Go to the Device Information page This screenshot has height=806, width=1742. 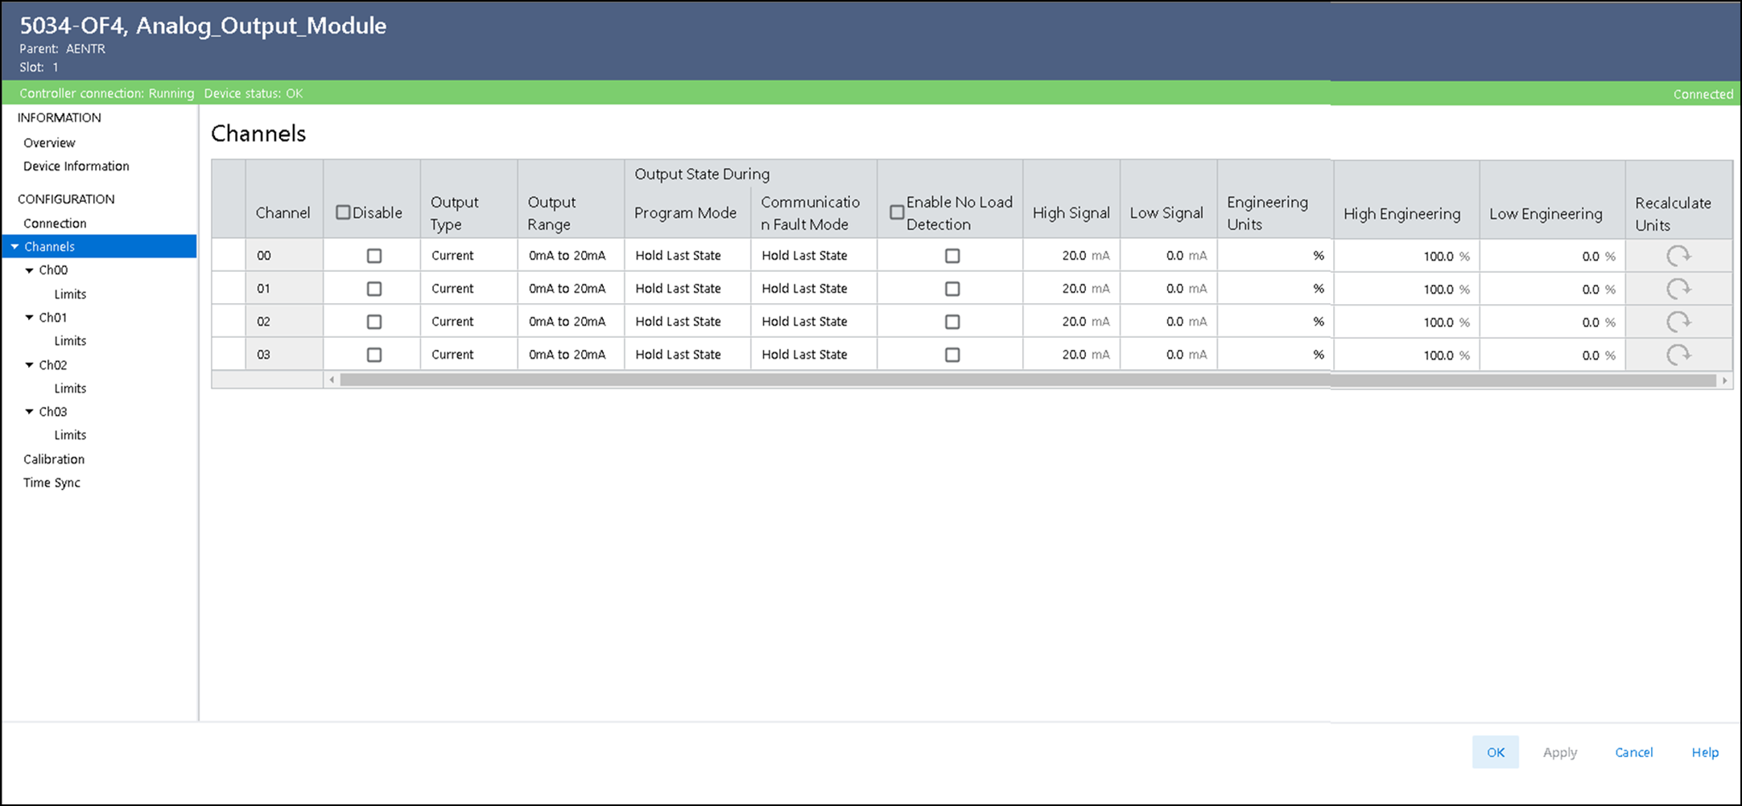(x=76, y=167)
